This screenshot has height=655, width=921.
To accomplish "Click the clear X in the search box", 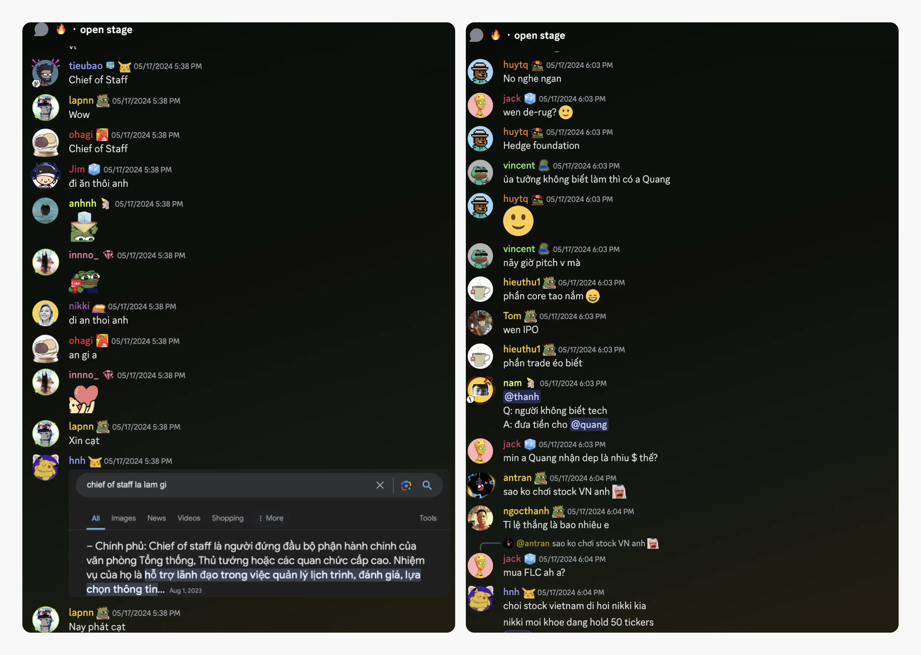I will click(380, 485).
